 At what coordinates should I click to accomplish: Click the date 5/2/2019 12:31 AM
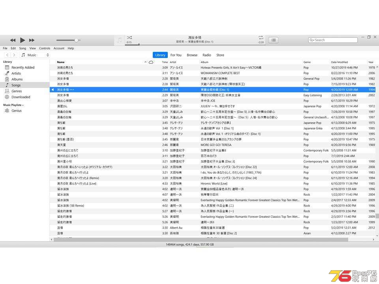[x=344, y=228]
